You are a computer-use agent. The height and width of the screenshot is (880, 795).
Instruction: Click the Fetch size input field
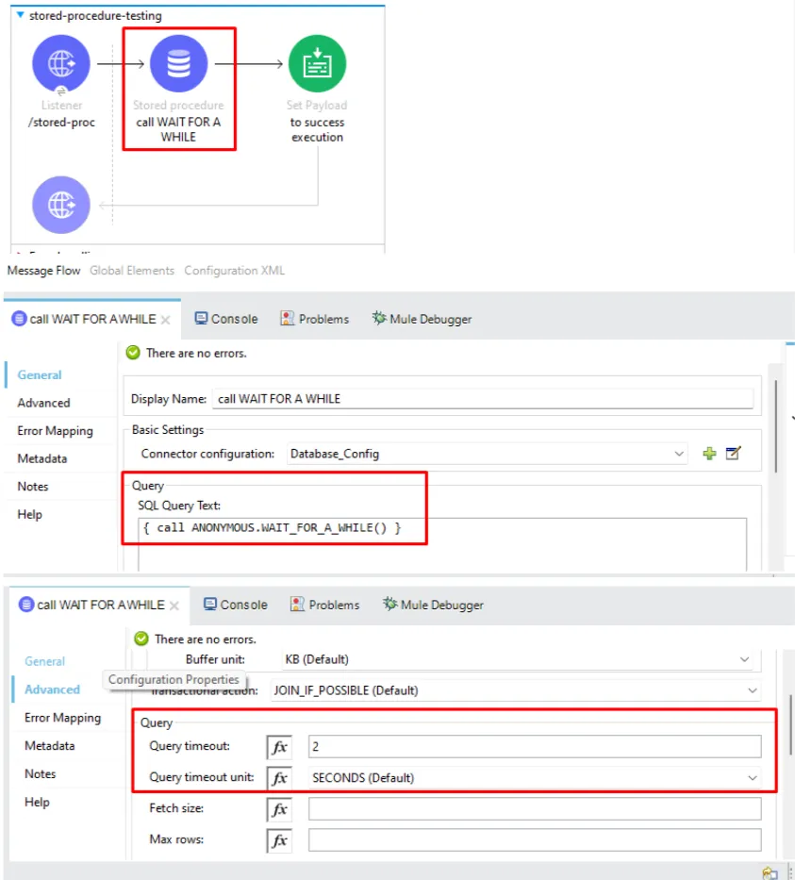pyautogui.click(x=535, y=808)
